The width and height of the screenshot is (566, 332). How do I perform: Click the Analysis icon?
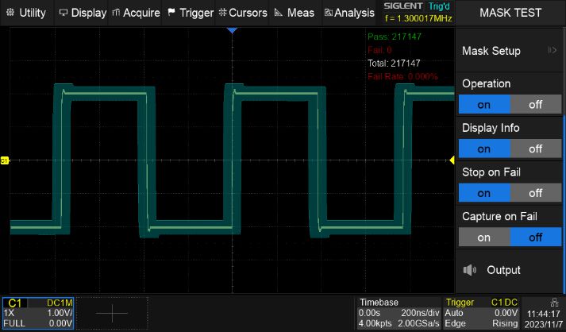pyautogui.click(x=328, y=13)
